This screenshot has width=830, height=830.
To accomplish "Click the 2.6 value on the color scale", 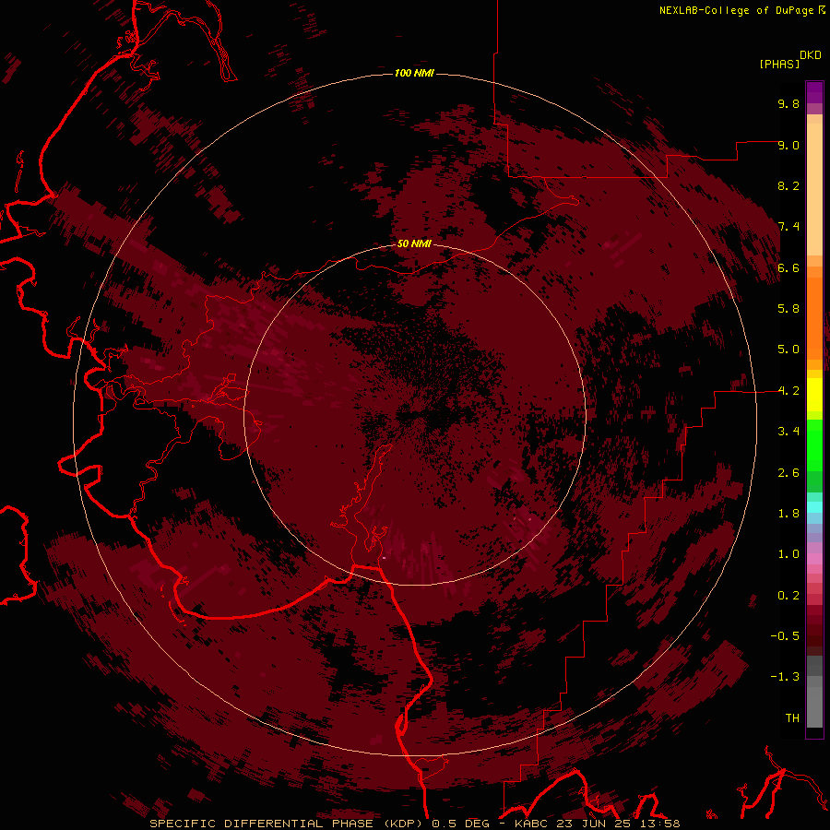I will click(788, 473).
